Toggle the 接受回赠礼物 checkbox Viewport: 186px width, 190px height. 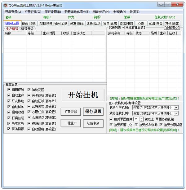(x=111, y=125)
